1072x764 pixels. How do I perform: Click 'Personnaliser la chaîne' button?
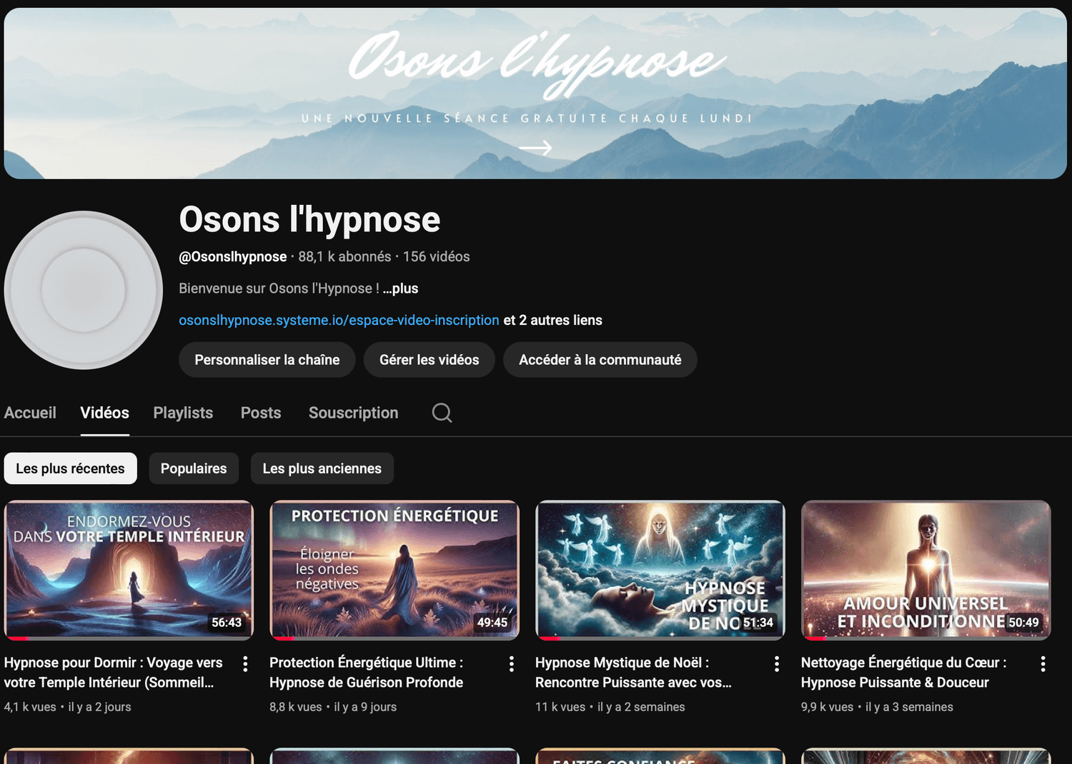point(267,360)
